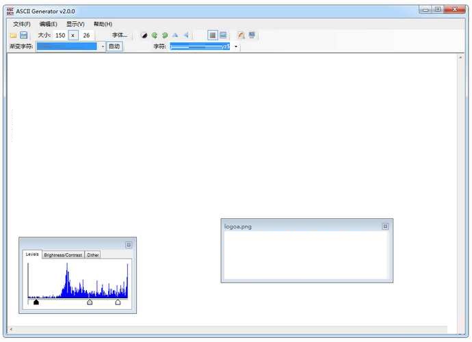472x342 pixels.
Task: Click the white highlight level slider handle
Action: [x=118, y=302]
